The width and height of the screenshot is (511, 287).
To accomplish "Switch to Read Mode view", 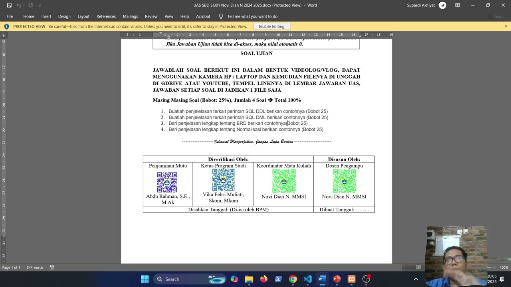I will [x=418, y=267].
